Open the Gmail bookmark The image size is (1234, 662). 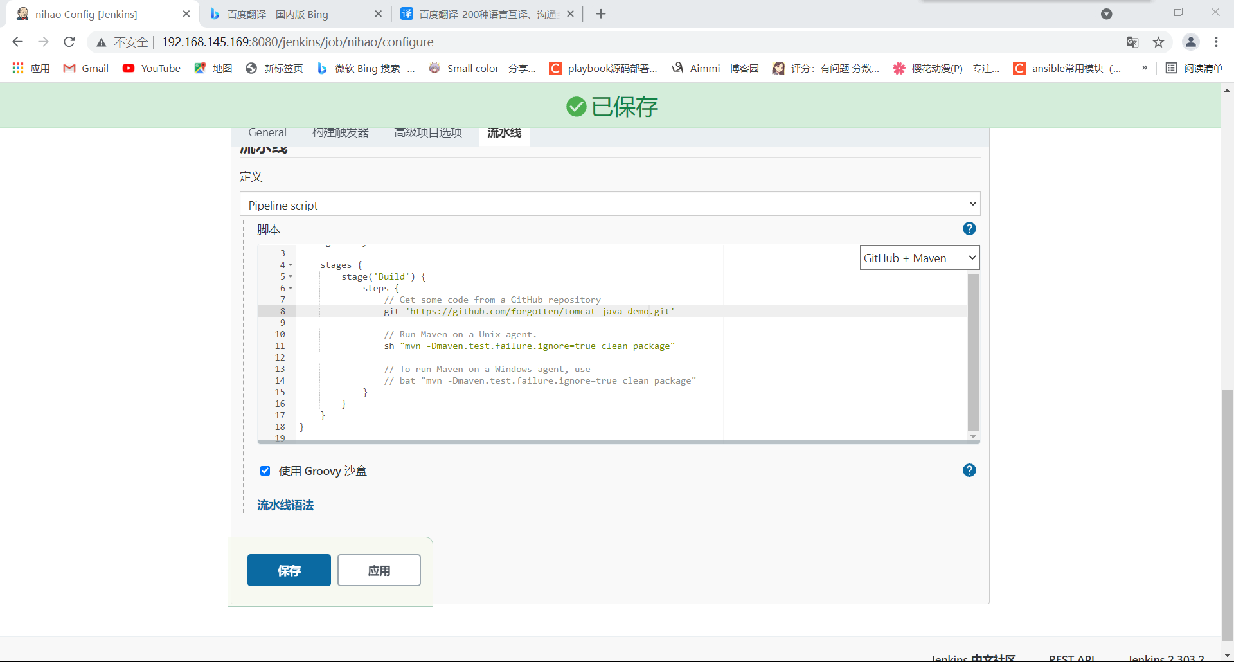(x=85, y=68)
